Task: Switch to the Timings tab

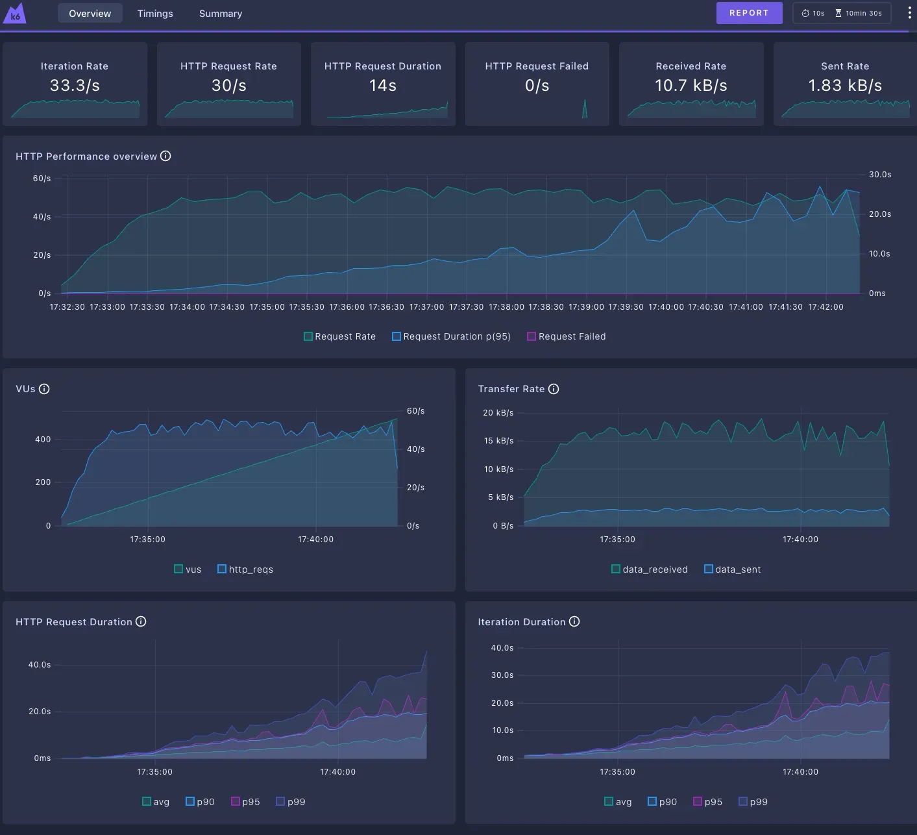Action: [155, 13]
